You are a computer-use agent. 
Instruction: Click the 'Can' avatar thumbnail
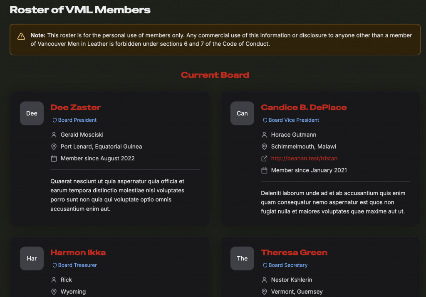pos(242,113)
